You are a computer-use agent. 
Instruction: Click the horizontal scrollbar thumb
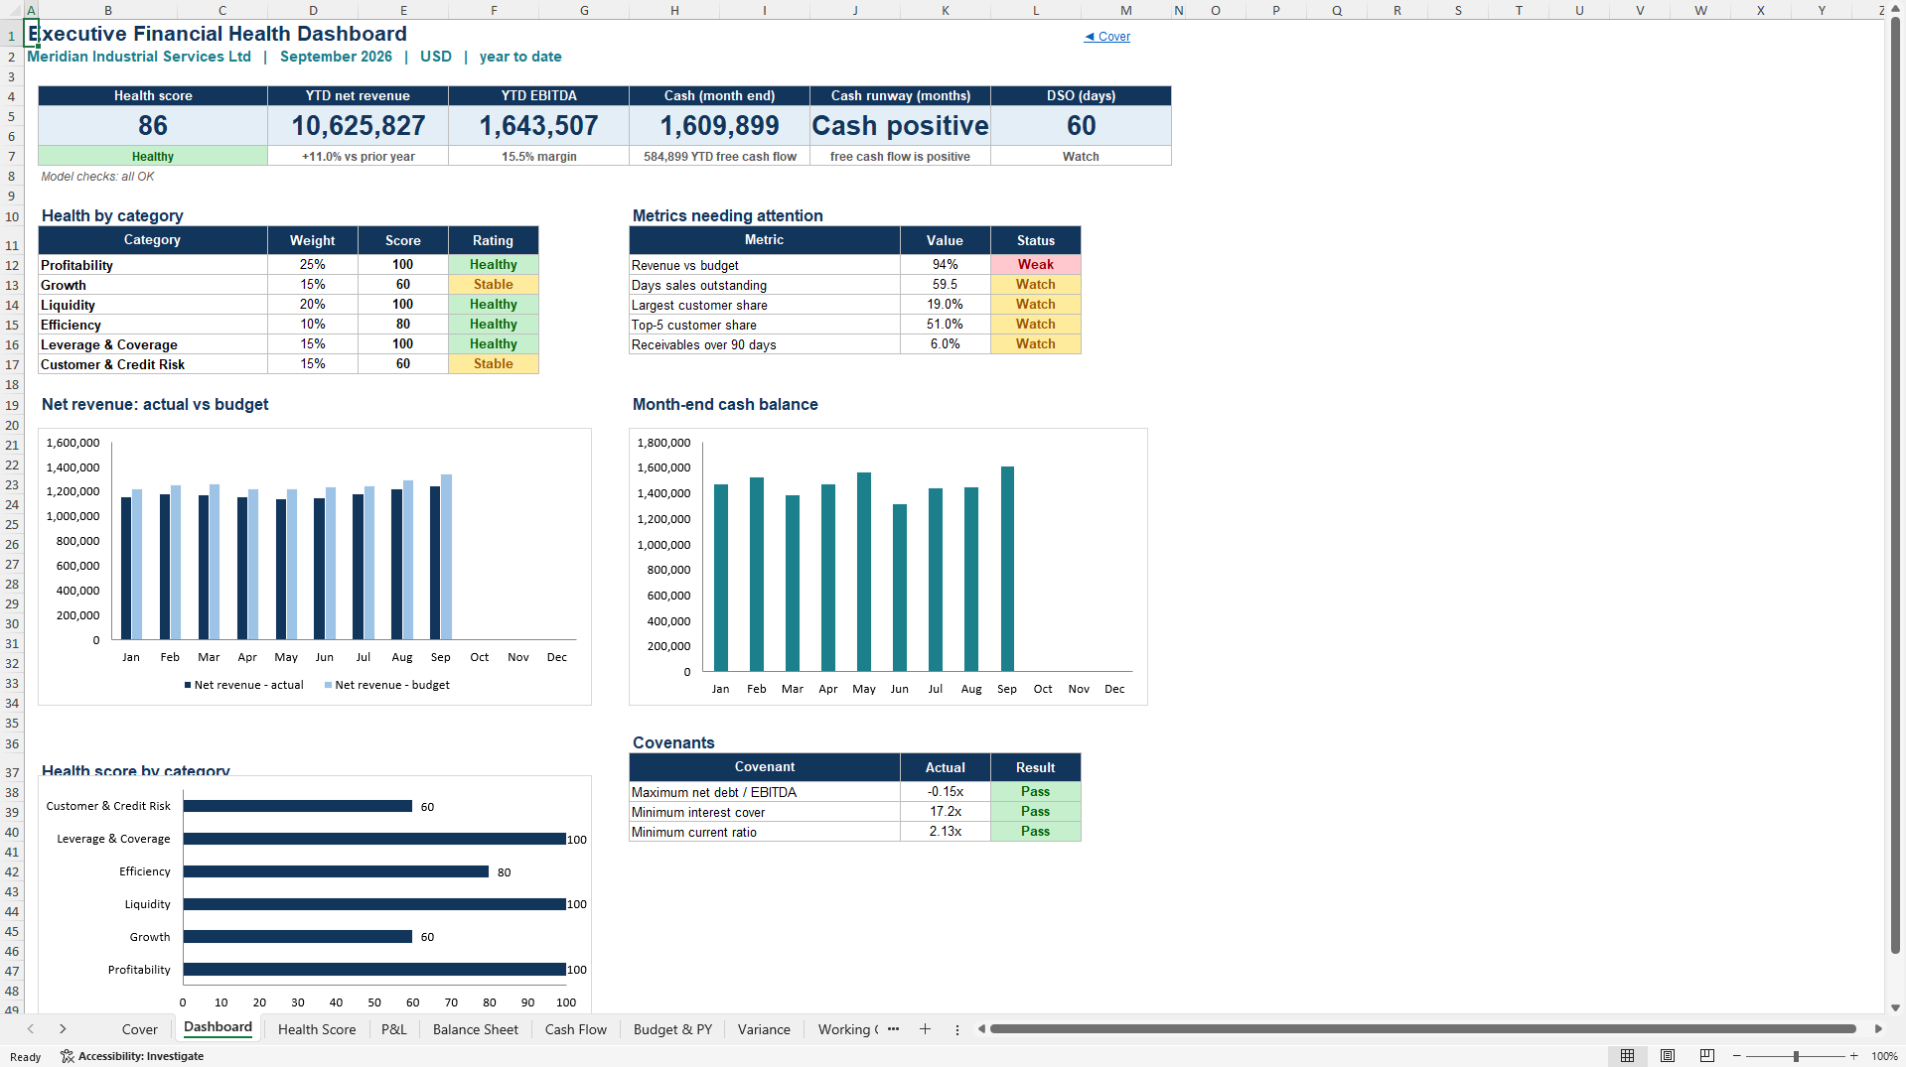click(1422, 1029)
